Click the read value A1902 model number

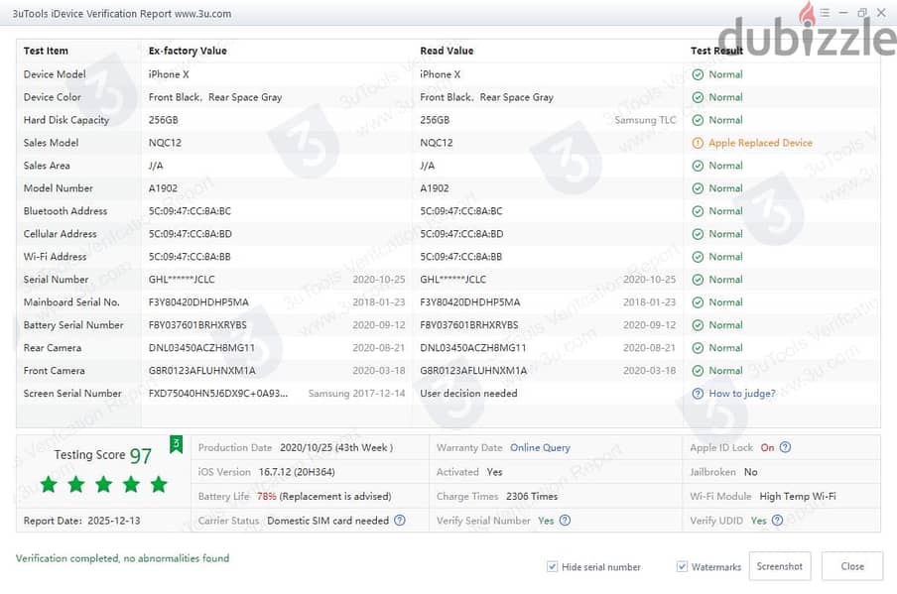point(435,188)
